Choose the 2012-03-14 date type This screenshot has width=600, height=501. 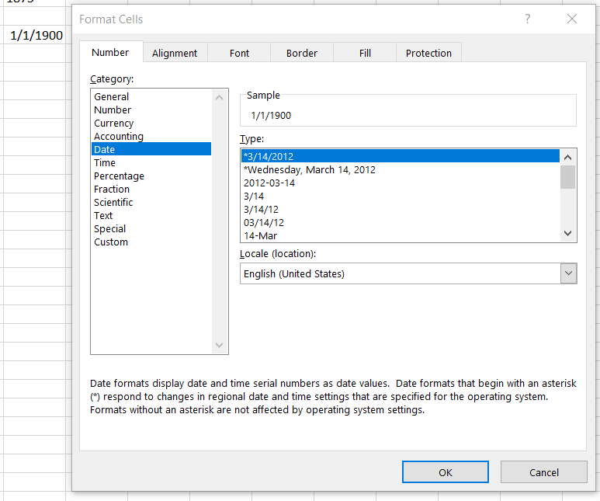(401, 183)
